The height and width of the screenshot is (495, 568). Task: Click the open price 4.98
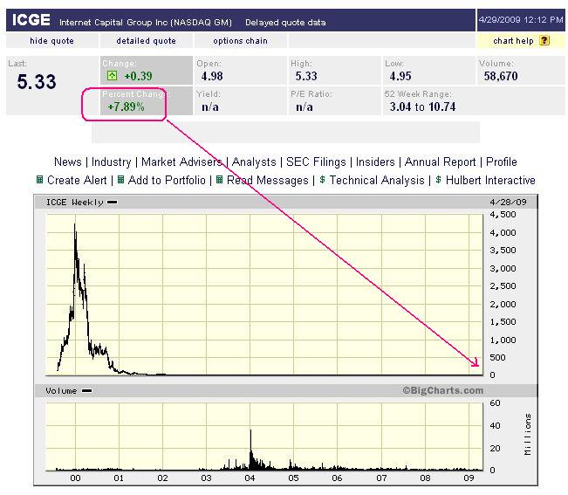[x=212, y=76]
